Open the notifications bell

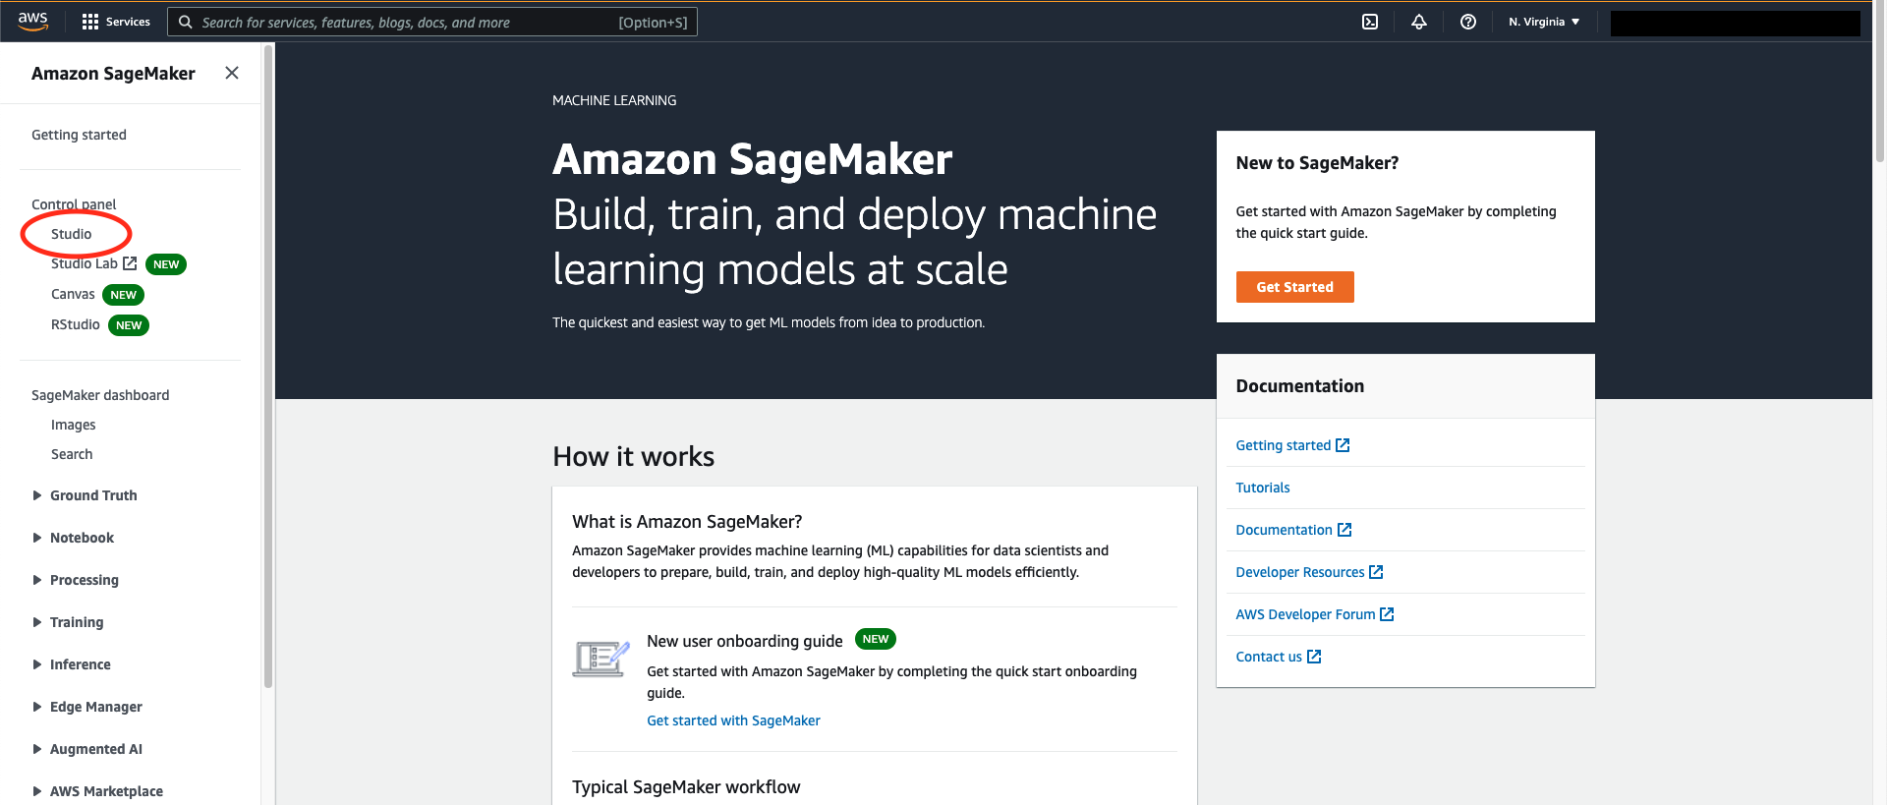click(1419, 22)
